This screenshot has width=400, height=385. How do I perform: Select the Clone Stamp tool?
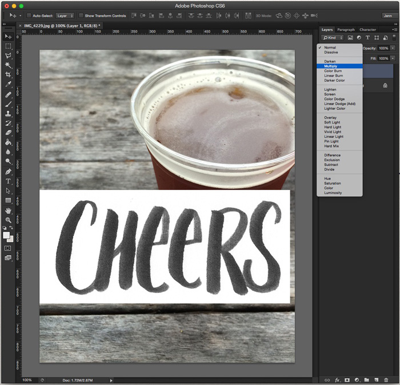8,114
